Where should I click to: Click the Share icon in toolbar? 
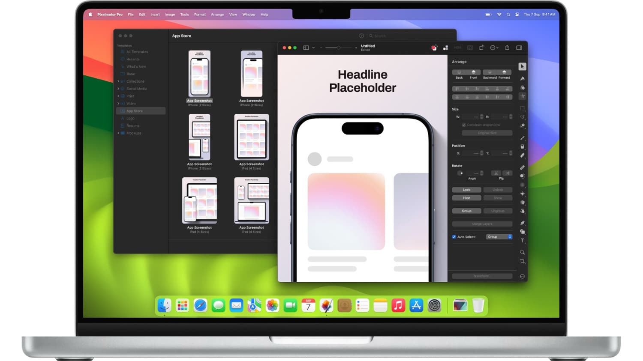[507, 48]
